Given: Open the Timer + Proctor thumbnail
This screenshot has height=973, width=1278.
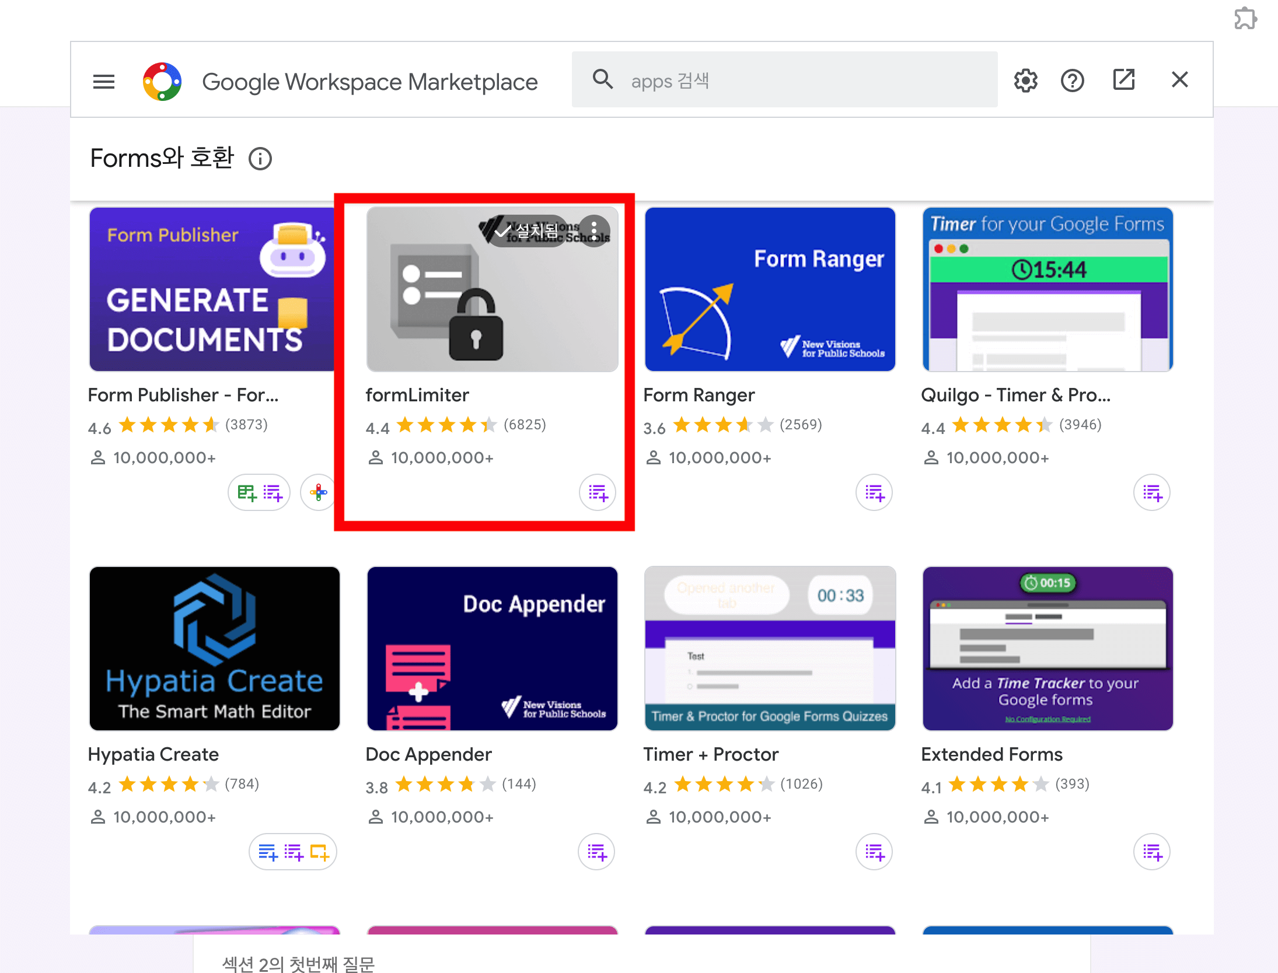Looking at the screenshot, I should tap(770, 648).
